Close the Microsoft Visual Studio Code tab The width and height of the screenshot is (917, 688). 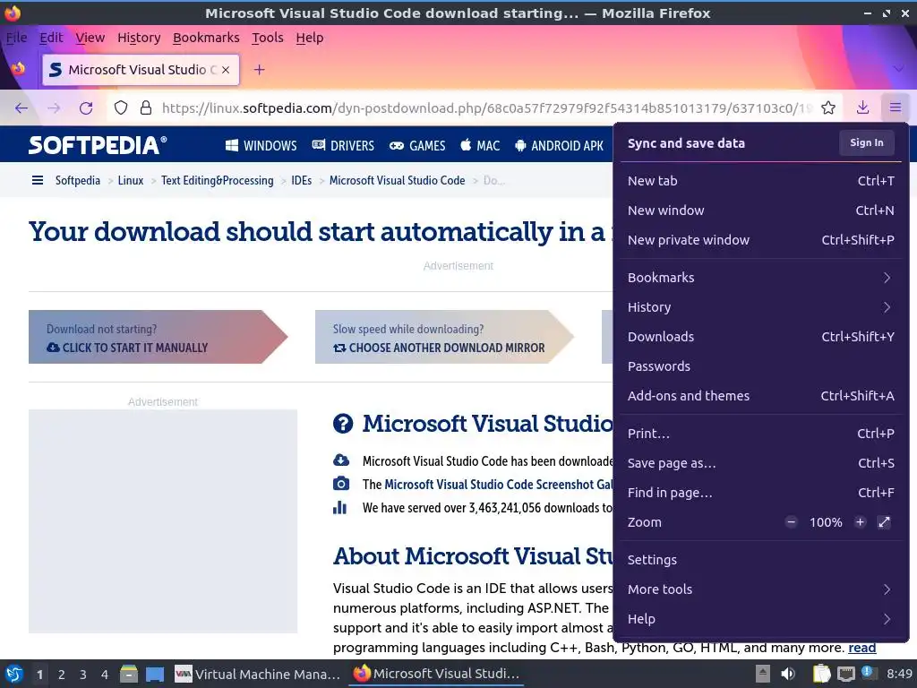click(226, 70)
